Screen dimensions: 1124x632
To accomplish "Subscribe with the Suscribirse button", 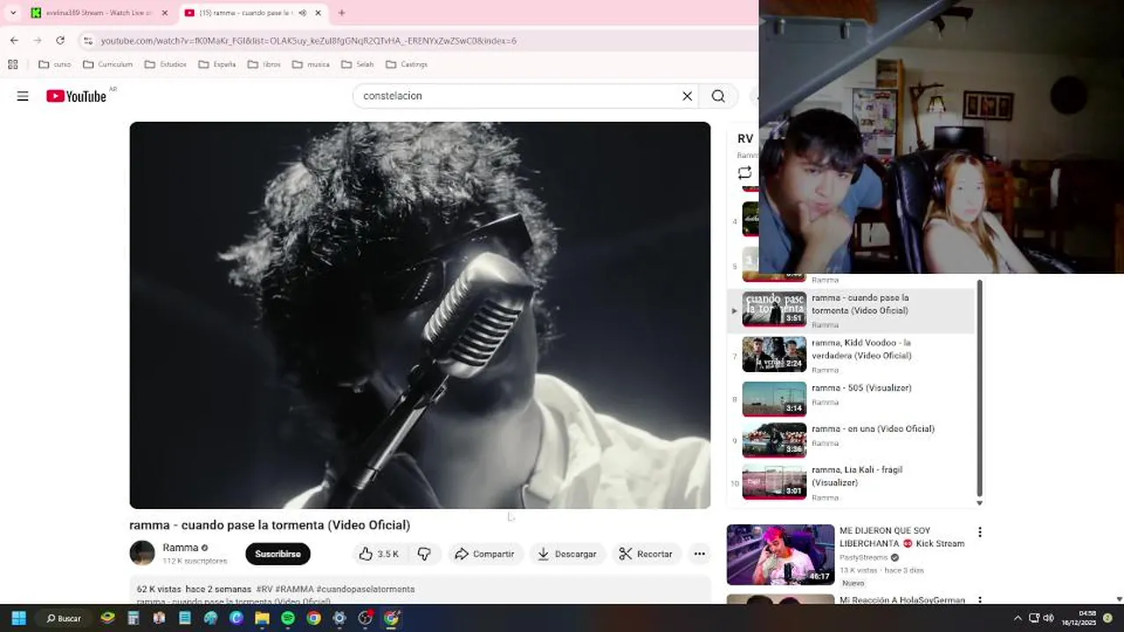I will click(x=277, y=554).
